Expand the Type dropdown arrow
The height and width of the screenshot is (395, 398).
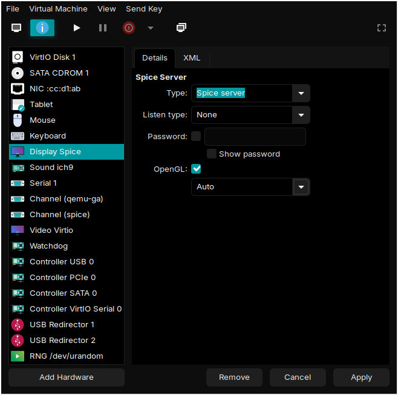point(301,93)
